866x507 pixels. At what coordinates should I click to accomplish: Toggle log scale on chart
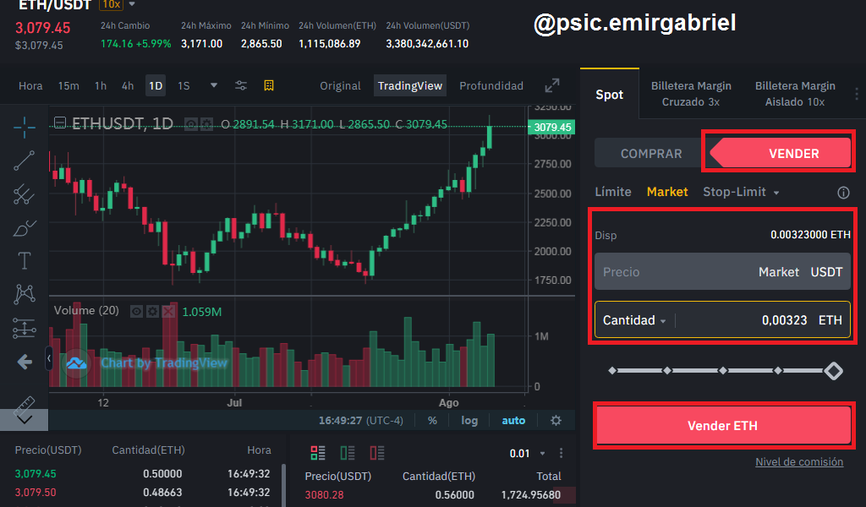pos(469,420)
